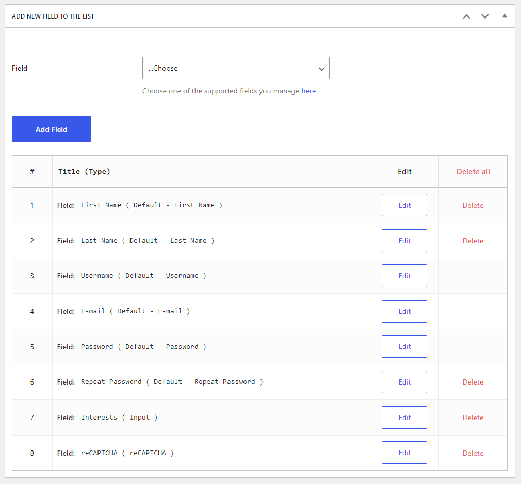521x484 pixels.
Task: Edit the Interests input field
Action: click(x=404, y=418)
